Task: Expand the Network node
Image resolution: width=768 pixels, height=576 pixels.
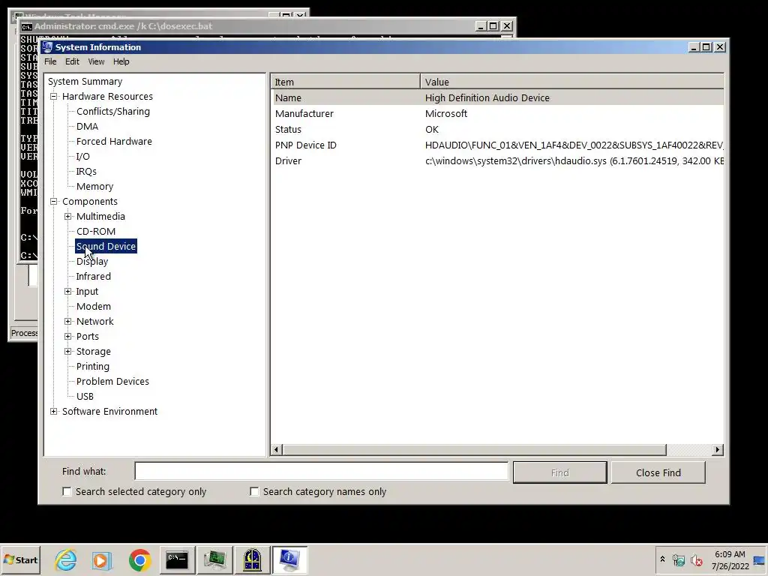Action: click(x=68, y=321)
